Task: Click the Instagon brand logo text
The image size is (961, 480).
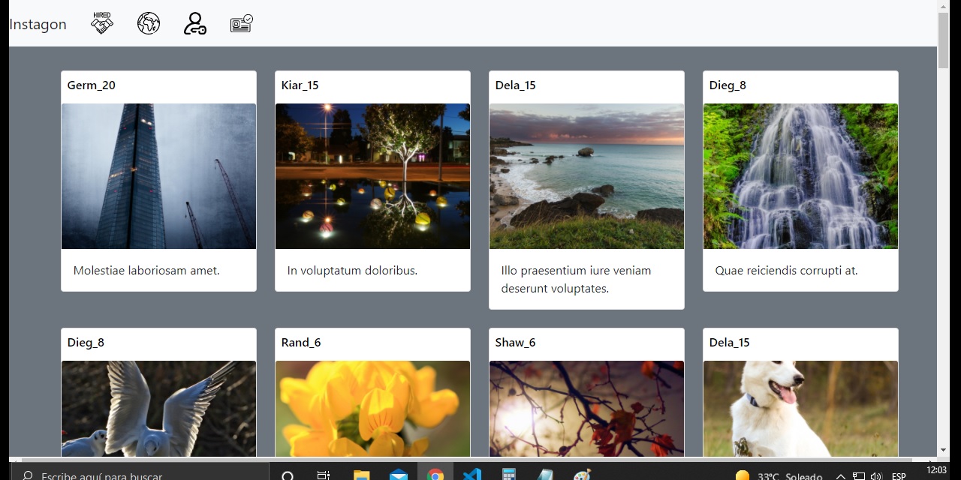Action: [38, 24]
